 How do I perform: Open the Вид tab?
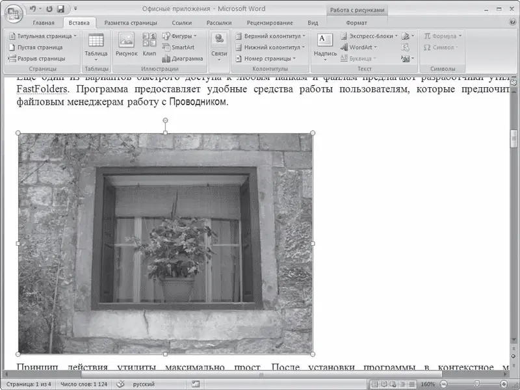coord(313,23)
